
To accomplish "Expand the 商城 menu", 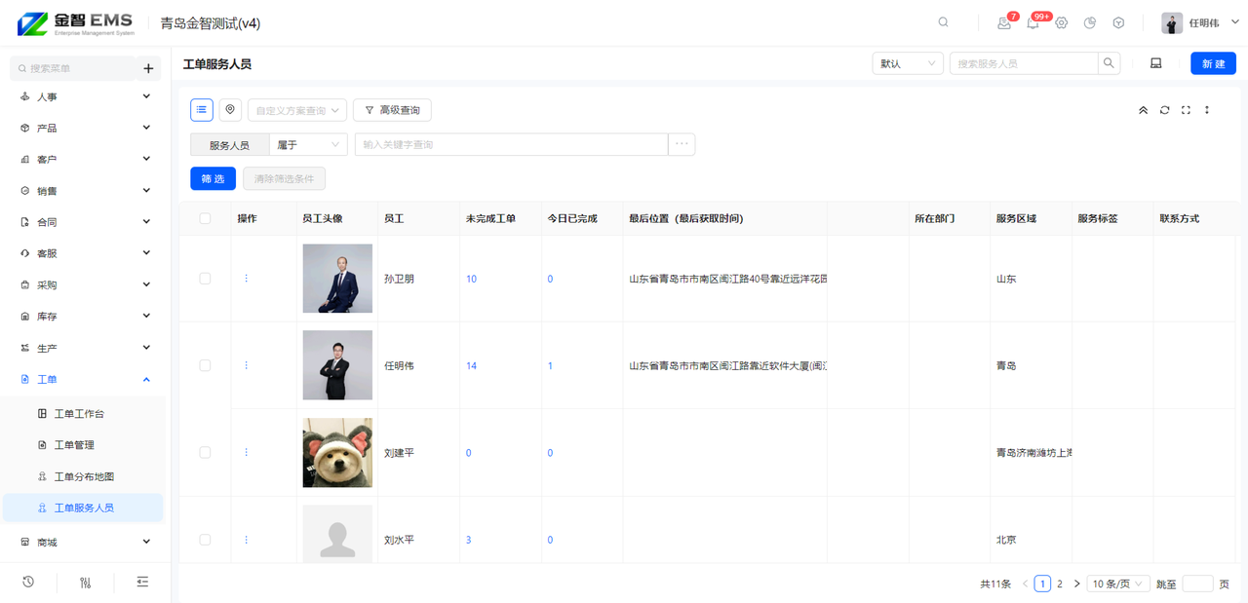I will [86, 542].
